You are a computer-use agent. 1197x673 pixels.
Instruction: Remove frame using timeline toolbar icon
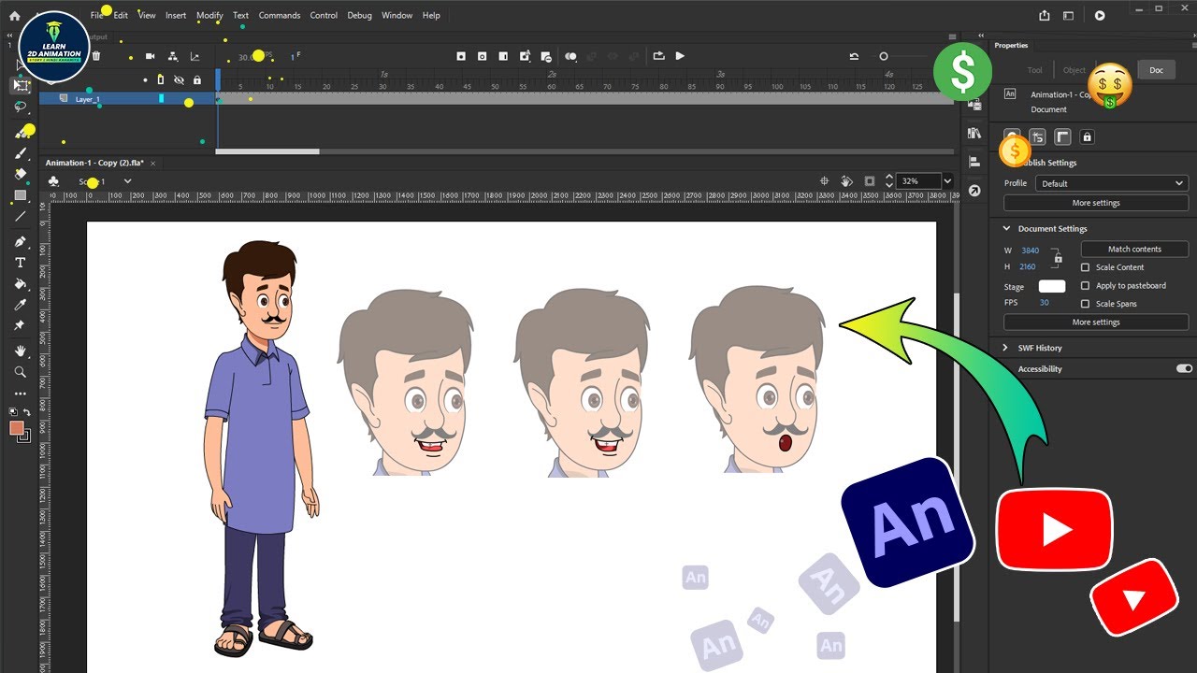tap(546, 57)
